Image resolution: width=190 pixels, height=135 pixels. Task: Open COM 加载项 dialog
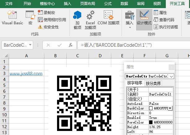tap(108, 18)
